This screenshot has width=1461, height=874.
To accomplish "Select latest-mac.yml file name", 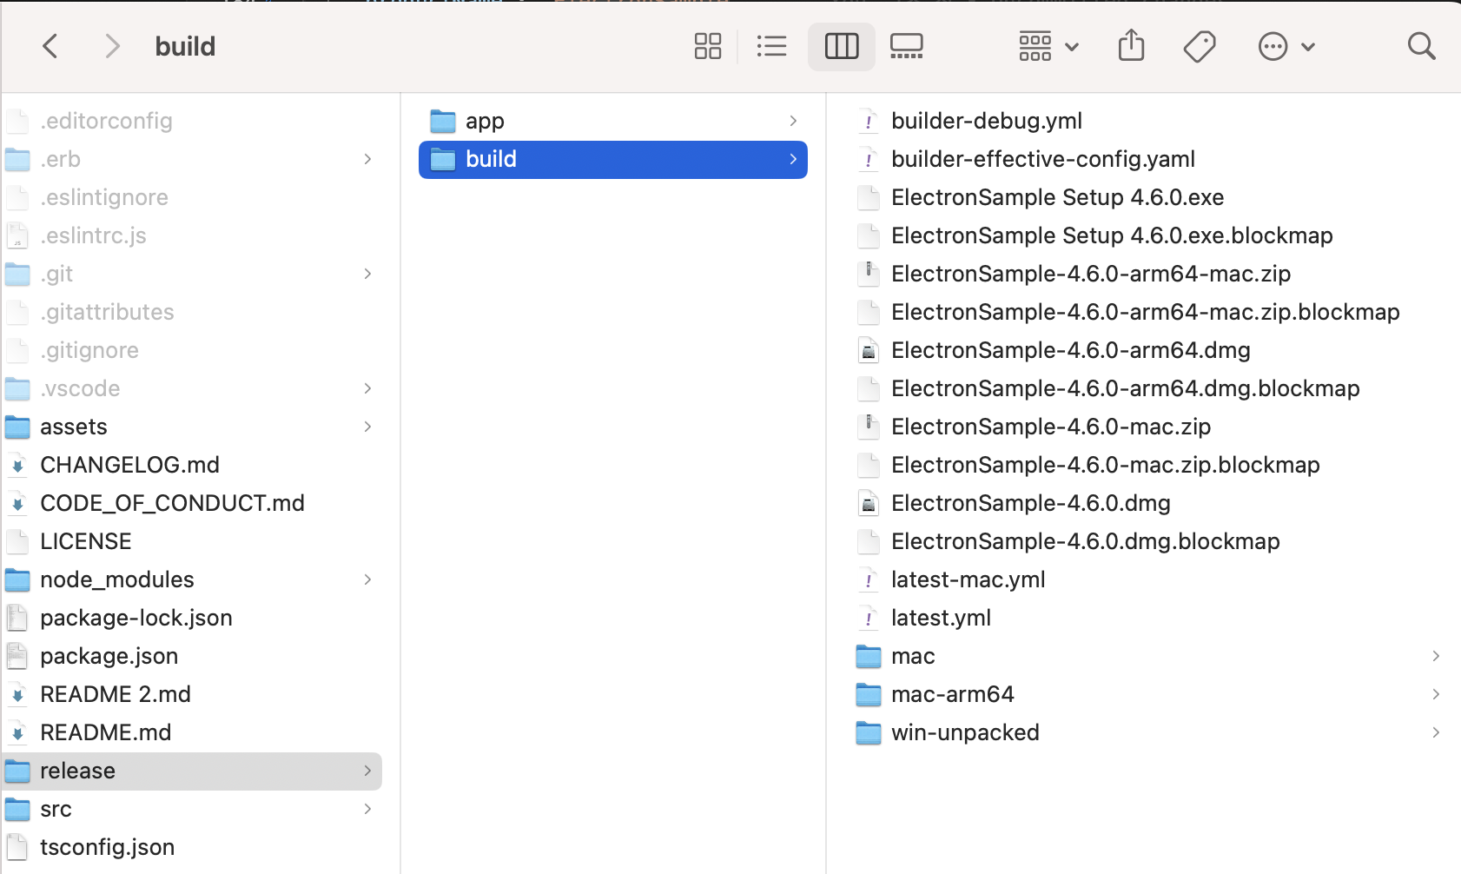I will [968, 579].
